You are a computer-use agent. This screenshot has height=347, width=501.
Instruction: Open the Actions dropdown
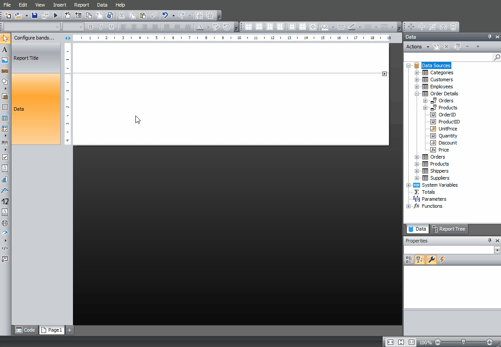tap(417, 47)
